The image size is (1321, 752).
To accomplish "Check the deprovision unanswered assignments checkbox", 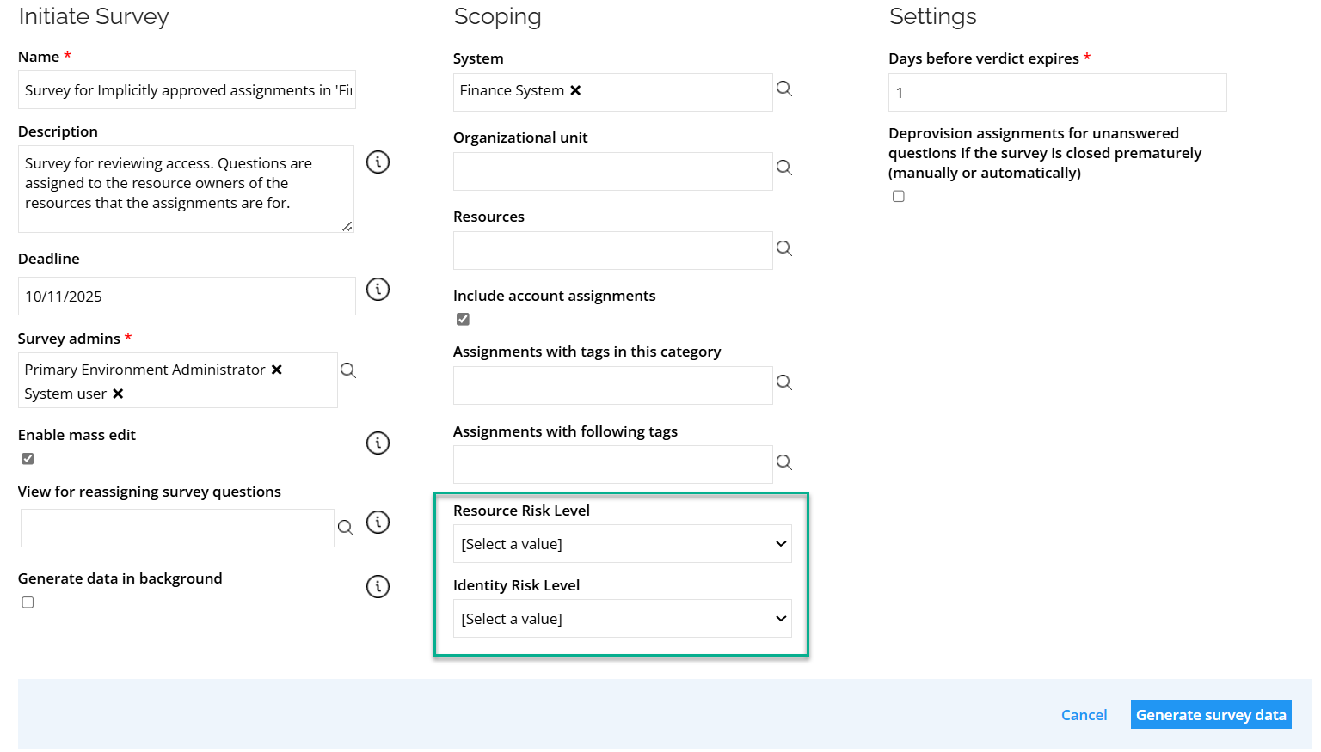I will pos(899,197).
